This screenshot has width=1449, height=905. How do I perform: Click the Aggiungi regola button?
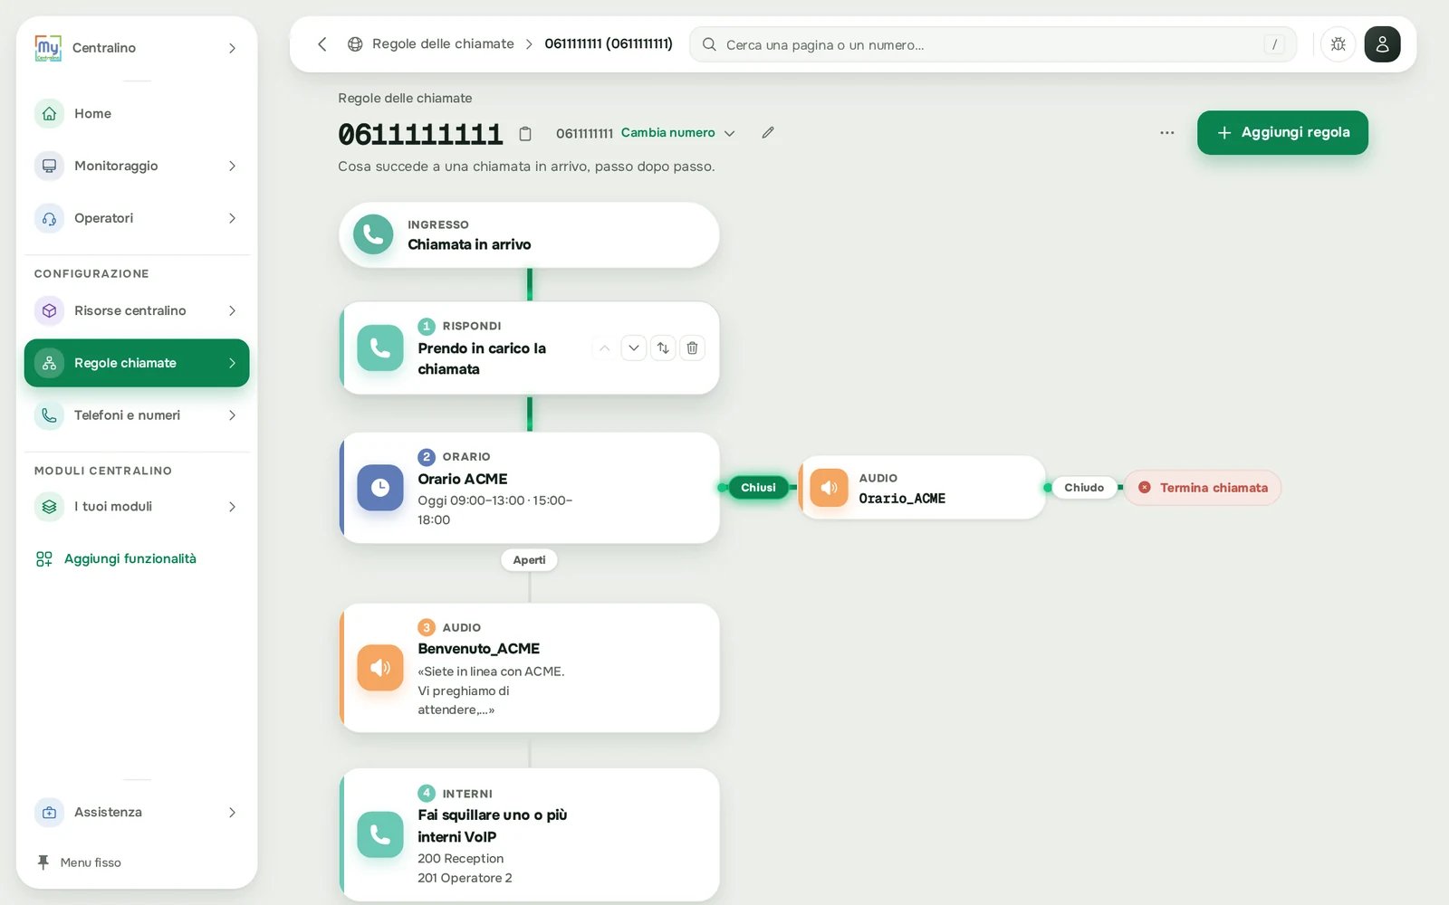pos(1282,132)
